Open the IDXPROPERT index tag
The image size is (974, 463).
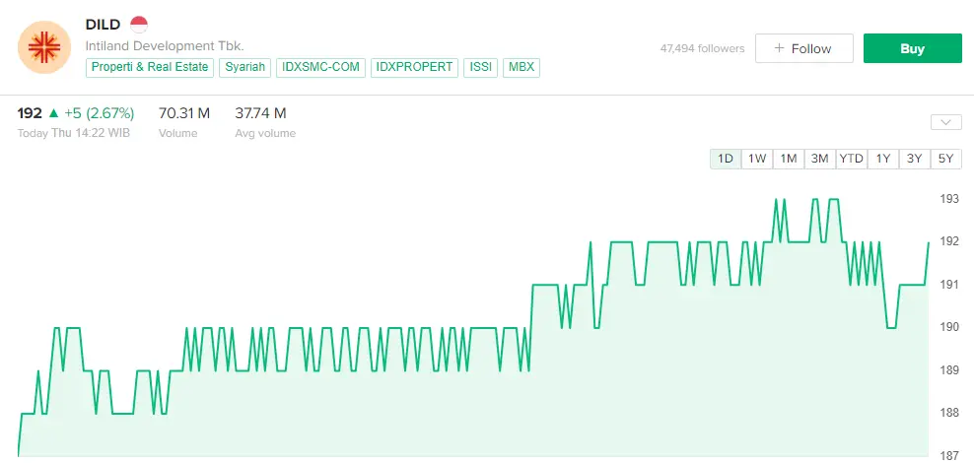point(414,68)
